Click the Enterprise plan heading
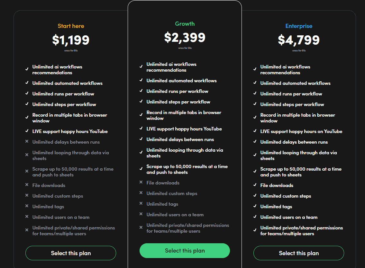 click(298, 26)
